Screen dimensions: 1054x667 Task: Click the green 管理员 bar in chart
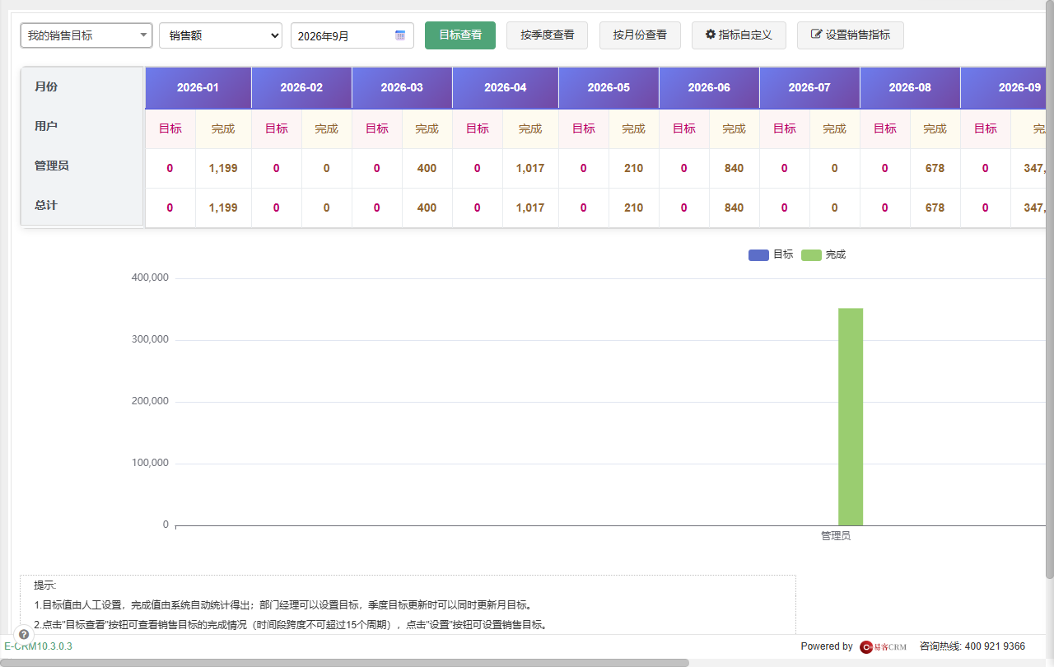pos(851,417)
